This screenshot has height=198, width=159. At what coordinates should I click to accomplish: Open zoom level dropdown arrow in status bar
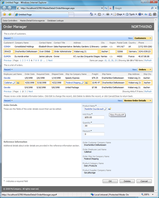tap(153, 194)
